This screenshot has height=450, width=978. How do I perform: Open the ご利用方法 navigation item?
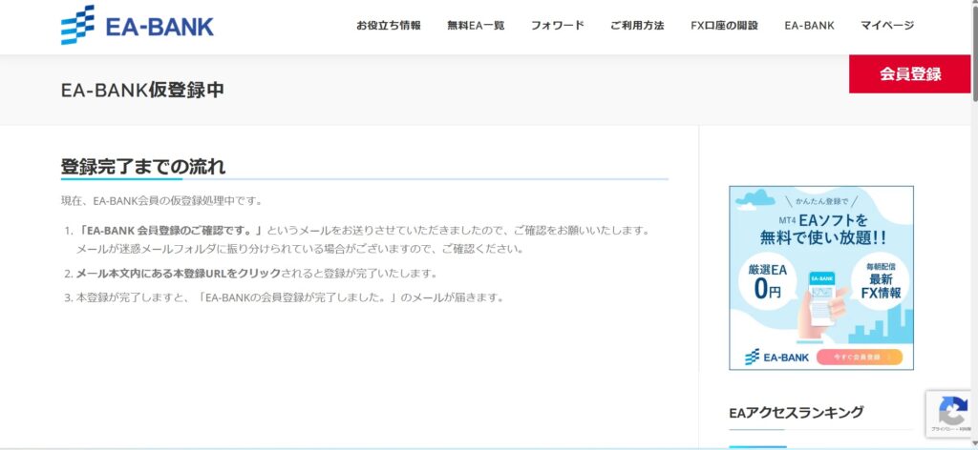pyautogui.click(x=637, y=26)
